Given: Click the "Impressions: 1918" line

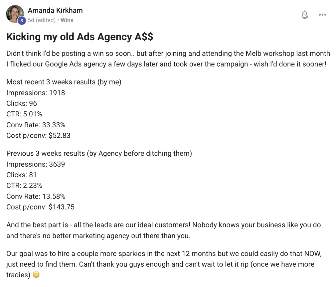Looking at the screenshot, I should [36, 93].
